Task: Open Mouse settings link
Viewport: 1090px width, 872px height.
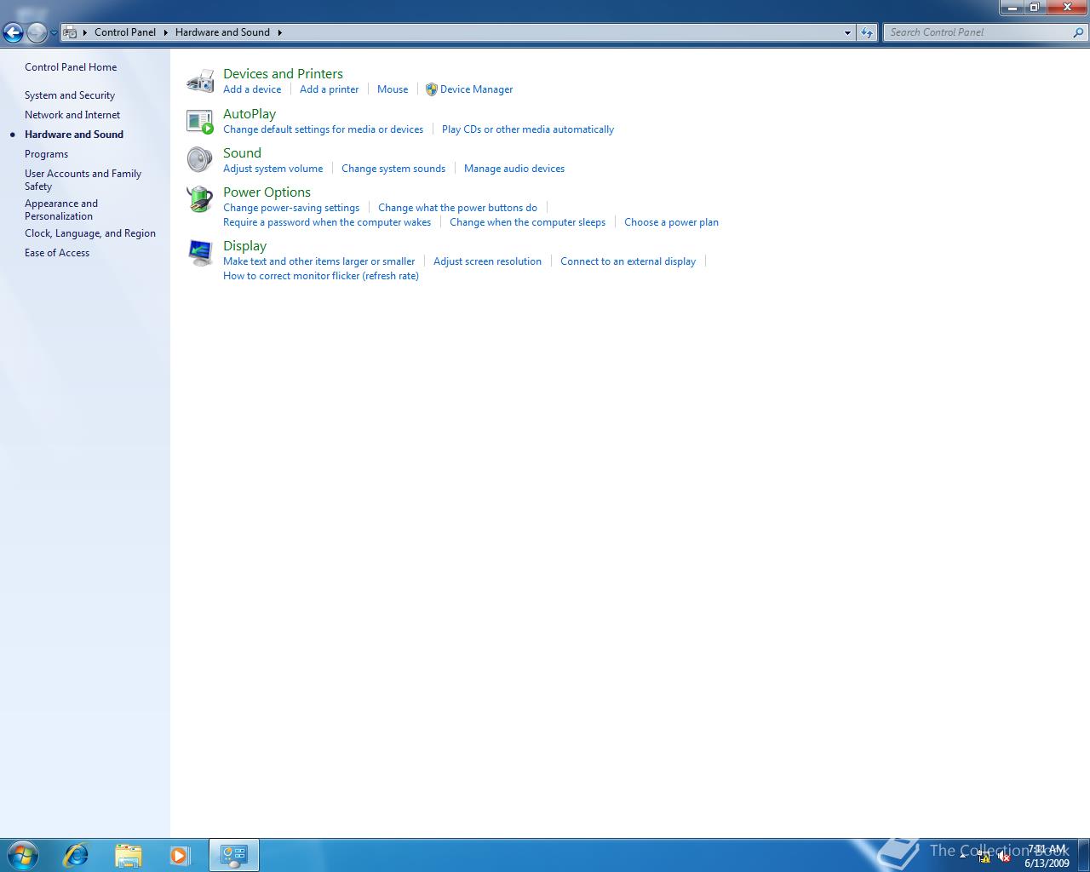Action: (x=393, y=89)
